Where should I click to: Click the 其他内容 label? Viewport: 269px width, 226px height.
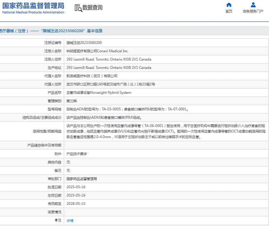pos(54,162)
